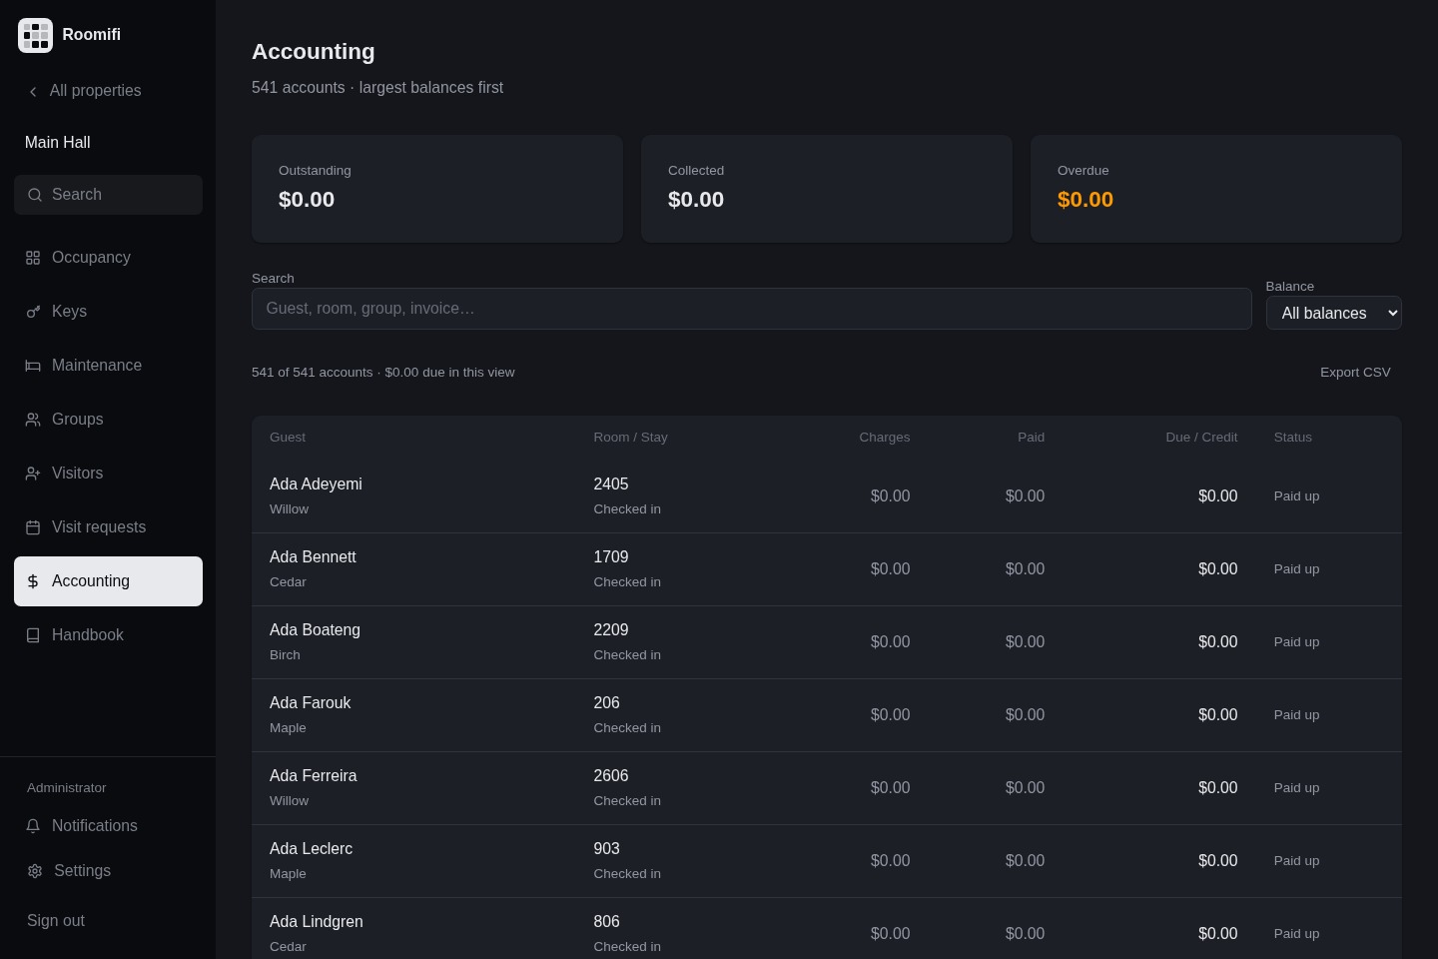This screenshot has width=1438, height=959.
Task: Click room number 2606
Action: [x=610, y=776]
